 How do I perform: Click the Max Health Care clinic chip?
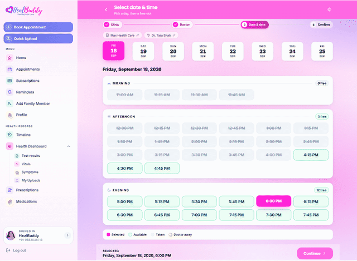coord(122,36)
